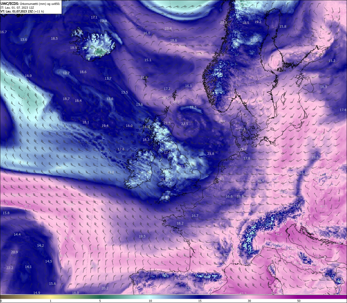Click the 12.5 value label
Image resolution: width=347 pixels, height=303 pixels.
(193, 107)
